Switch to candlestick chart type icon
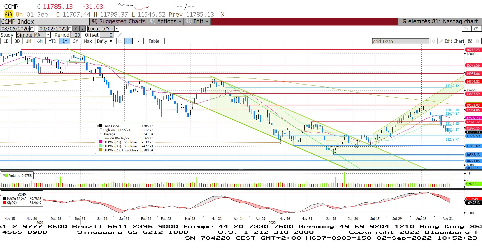Screen dimensions: 482x252 [128, 41]
